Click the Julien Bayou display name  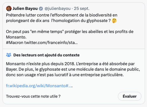[x=25, y=9]
